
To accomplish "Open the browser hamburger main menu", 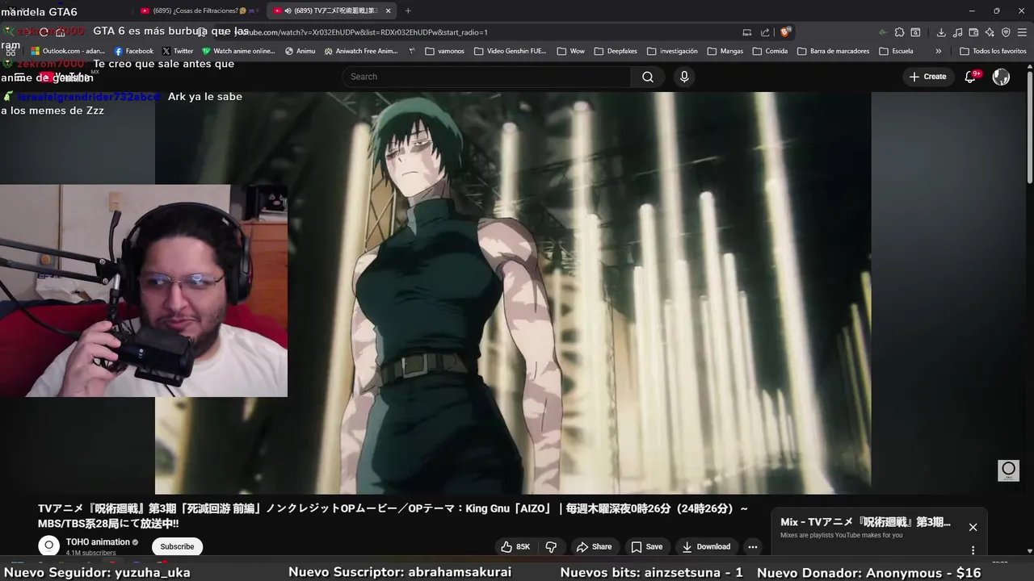I will pos(1023,32).
